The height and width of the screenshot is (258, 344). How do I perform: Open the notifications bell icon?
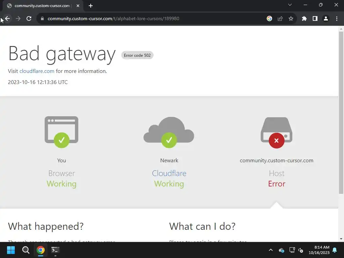[x=335, y=250]
